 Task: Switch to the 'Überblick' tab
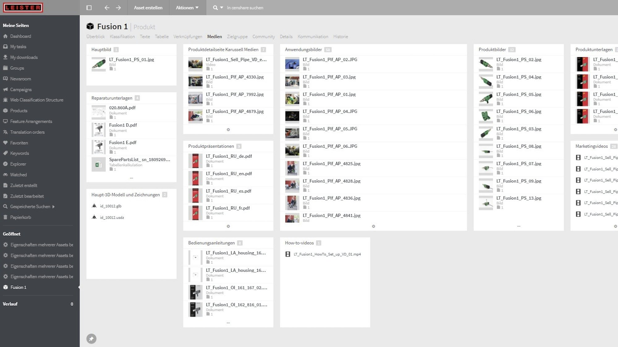click(x=95, y=36)
